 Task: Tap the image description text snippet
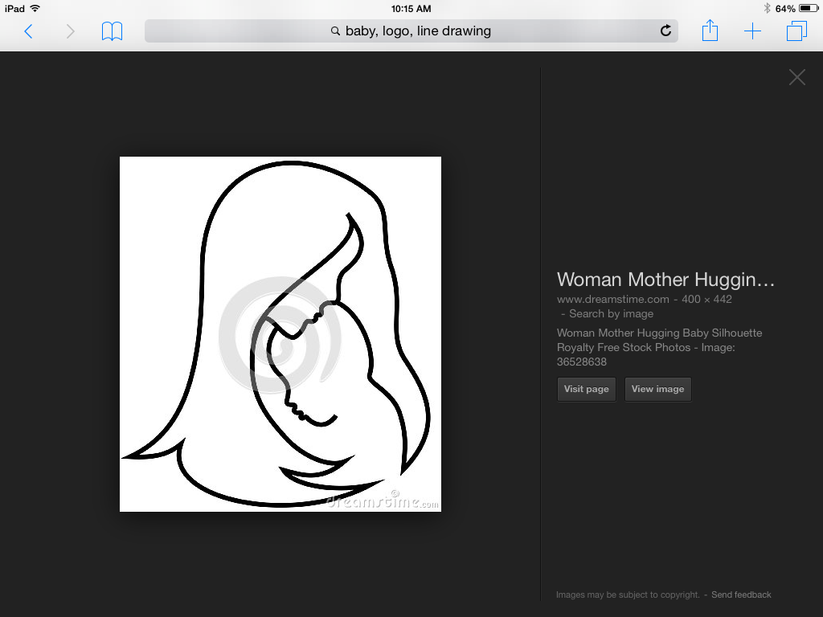tap(659, 347)
